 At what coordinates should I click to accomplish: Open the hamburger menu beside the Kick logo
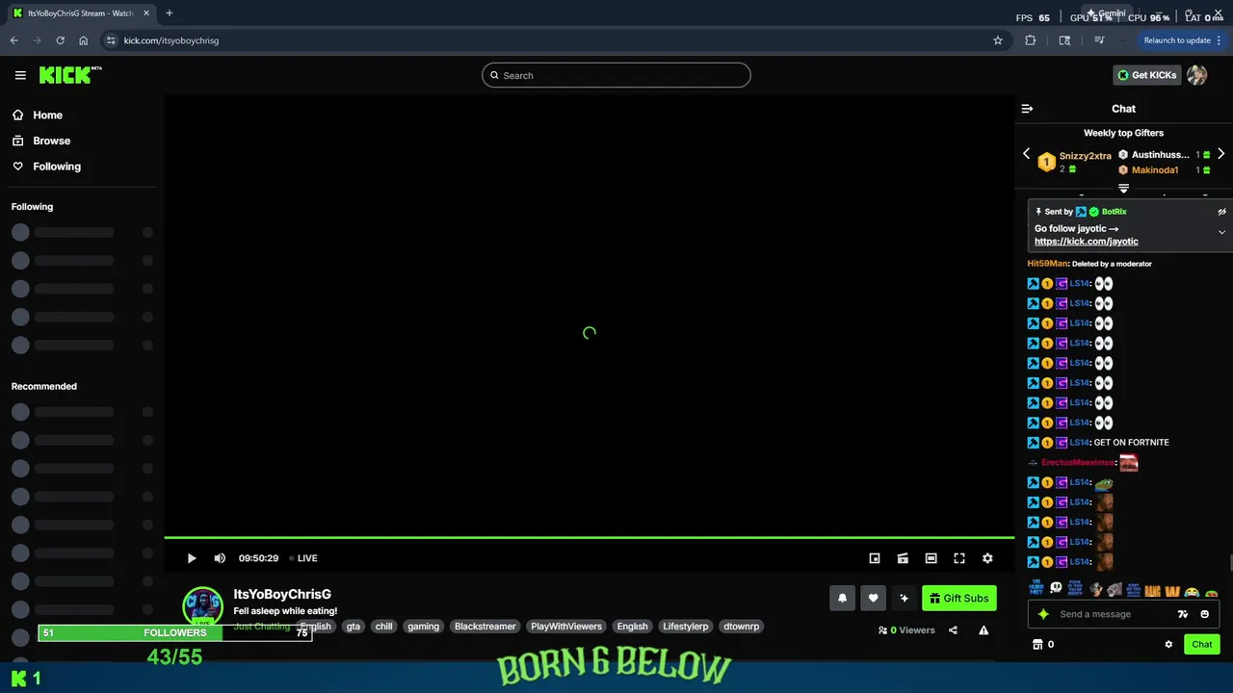(20, 75)
